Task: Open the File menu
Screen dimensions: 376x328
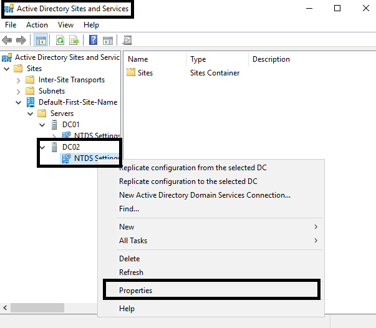Action: click(x=11, y=25)
